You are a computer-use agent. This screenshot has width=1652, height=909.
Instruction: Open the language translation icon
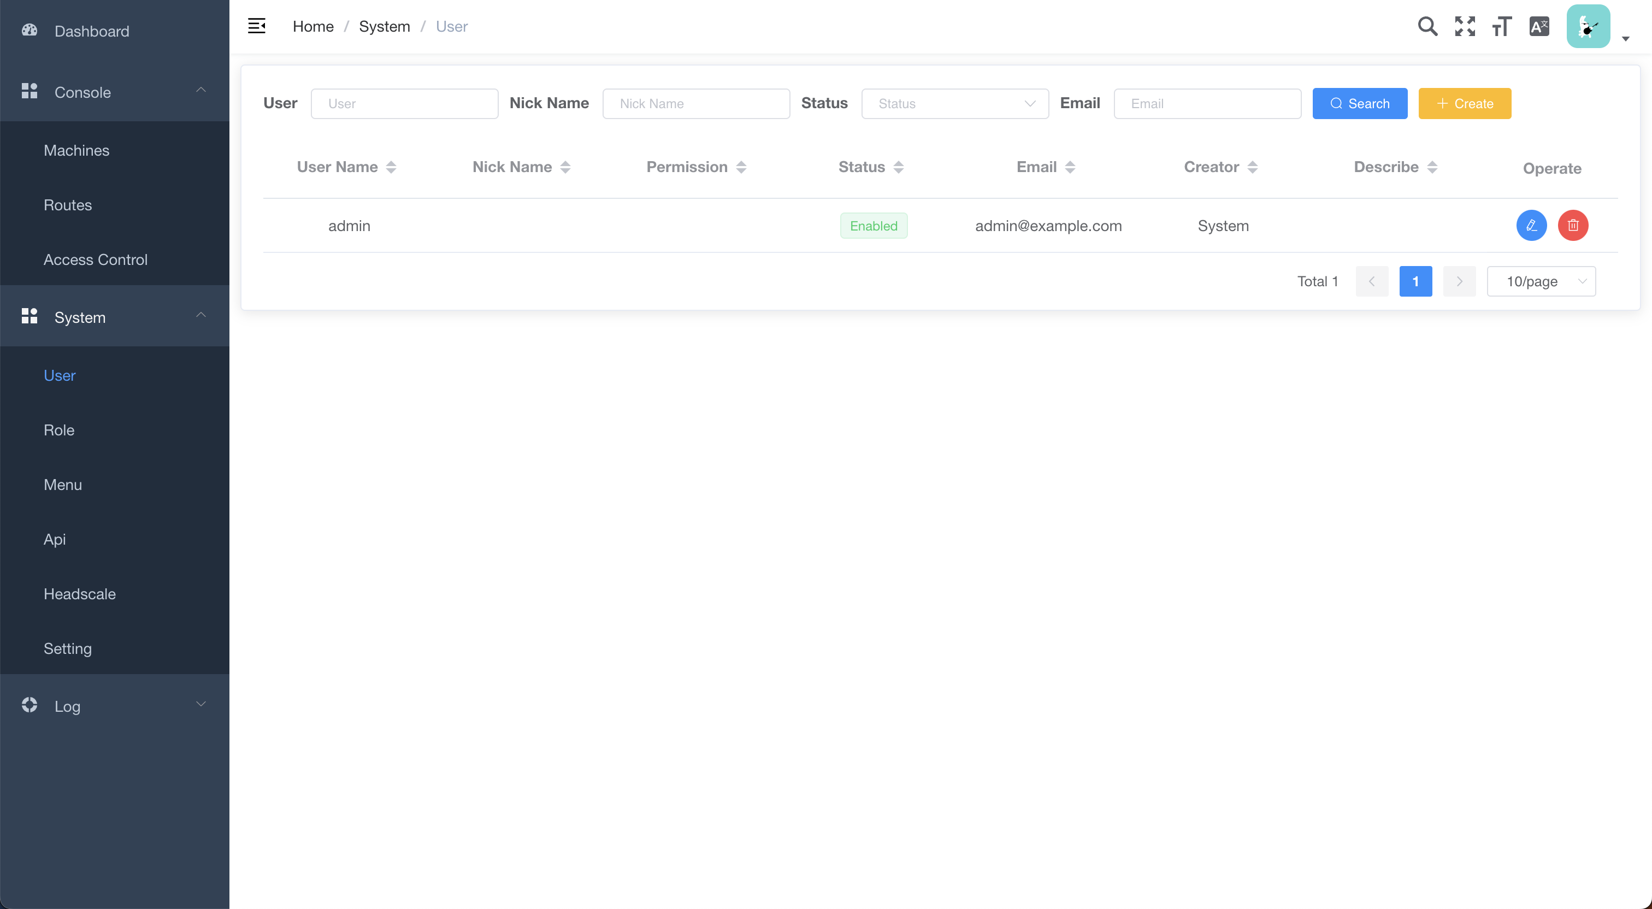click(1538, 26)
